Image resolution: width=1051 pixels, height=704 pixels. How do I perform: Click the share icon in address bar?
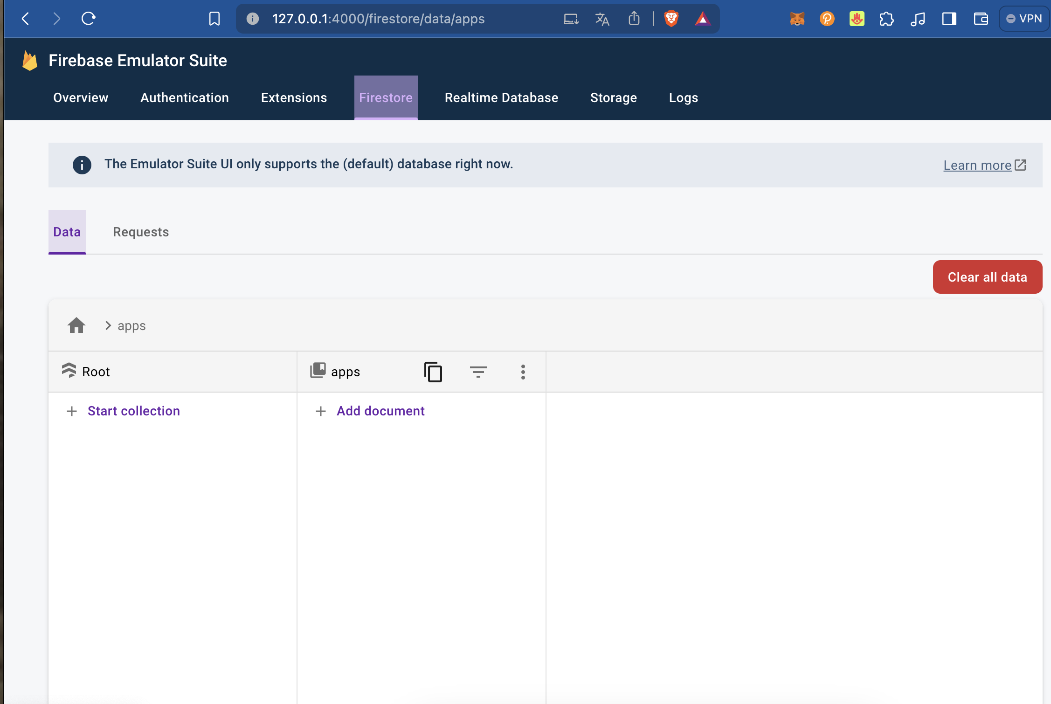pyautogui.click(x=634, y=19)
